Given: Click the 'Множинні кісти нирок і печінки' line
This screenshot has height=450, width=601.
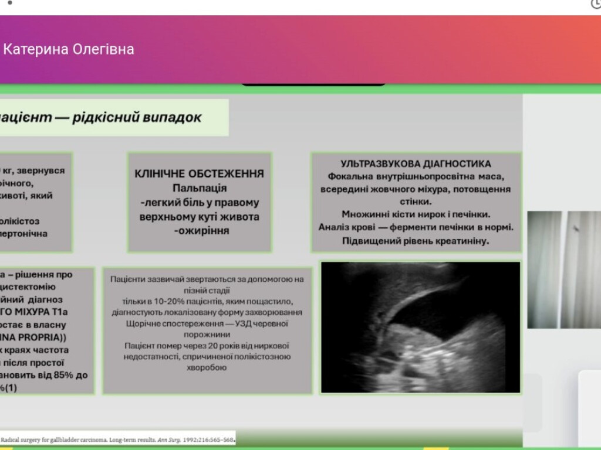Looking at the screenshot, I should click(416, 214).
